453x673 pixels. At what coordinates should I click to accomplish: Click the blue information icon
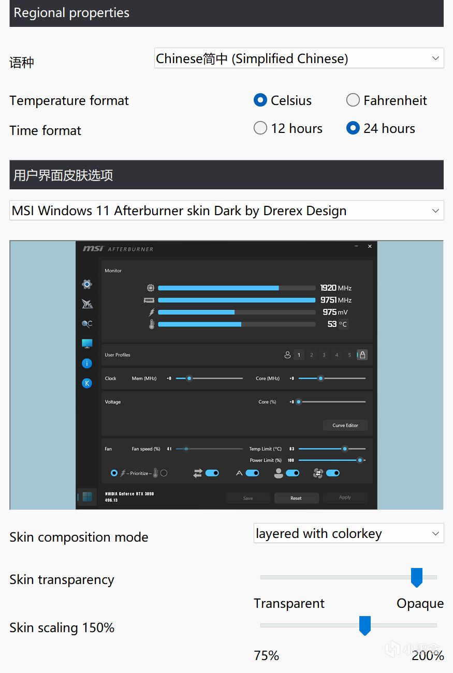coord(87,364)
